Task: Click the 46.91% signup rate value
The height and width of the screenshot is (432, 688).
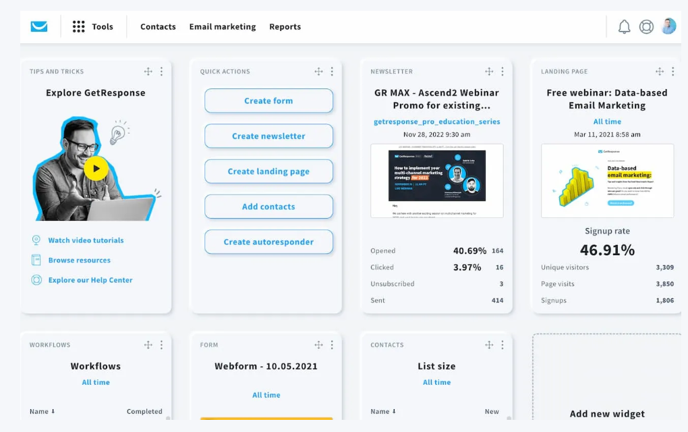Action: (607, 250)
